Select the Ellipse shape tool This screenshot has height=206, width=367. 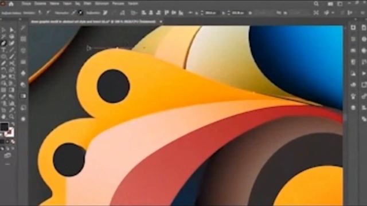(3, 57)
